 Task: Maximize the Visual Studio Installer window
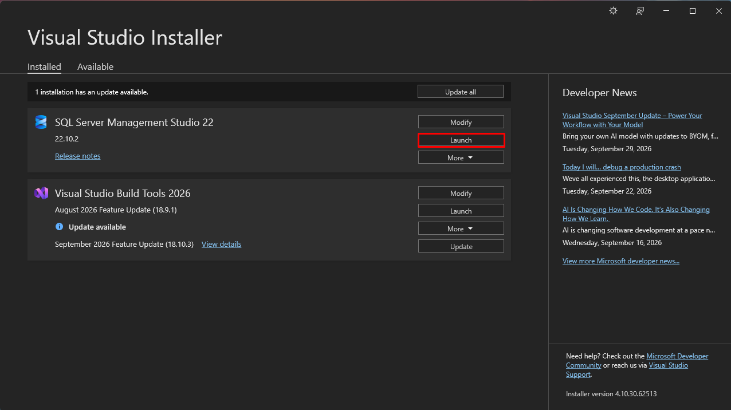(x=692, y=11)
